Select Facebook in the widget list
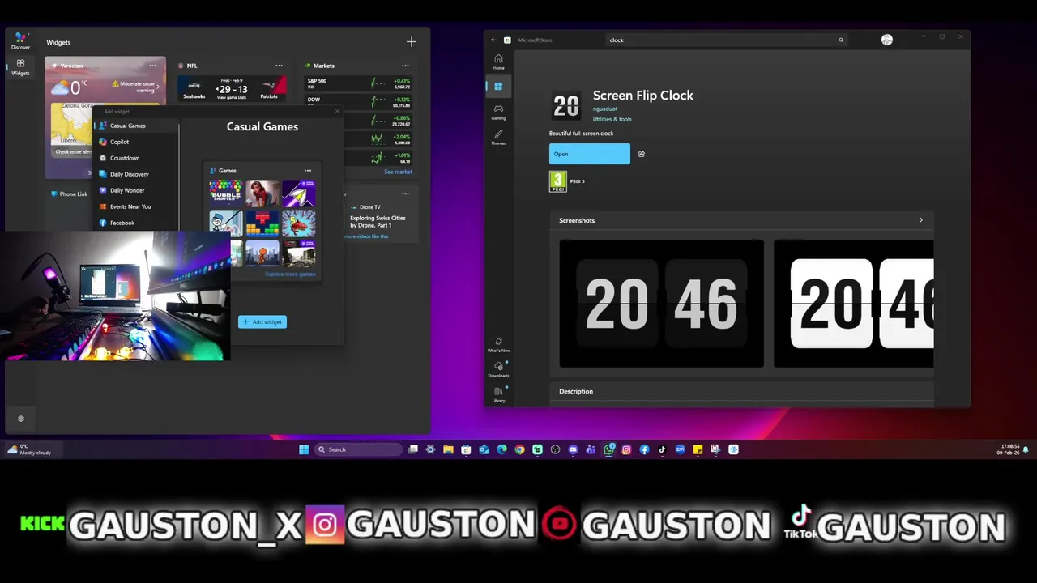Image resolution: width=1037 pixels, height=583 pixels. 136,223
